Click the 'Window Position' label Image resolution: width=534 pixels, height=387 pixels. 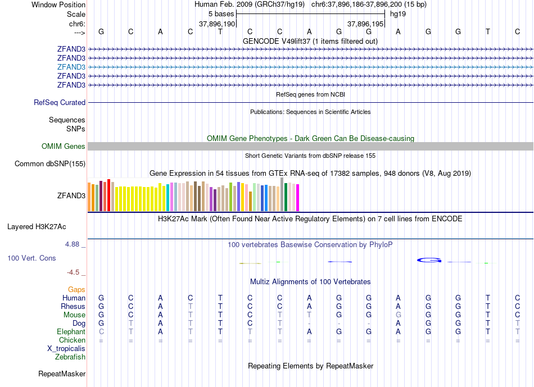(58, 4)
